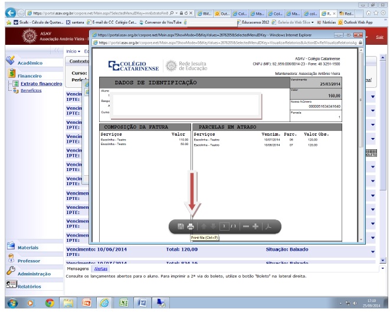Open the Financeiro sidebar section
This screenshot has width=390, height=312.
[x=30, y=76]
